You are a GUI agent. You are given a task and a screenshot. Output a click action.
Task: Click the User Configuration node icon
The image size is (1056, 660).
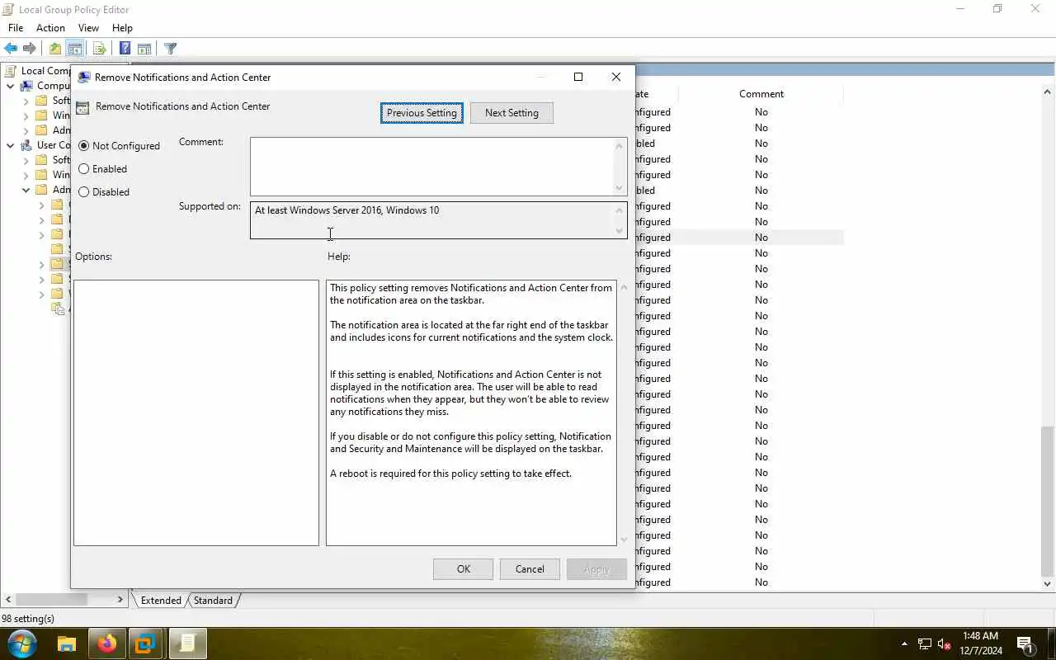point(26,145)
